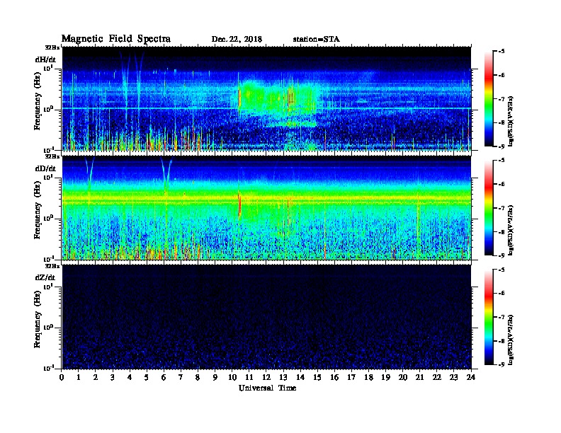Click the dZ/dt panel color scale bar
Screen dimensions: 561x433
489,317
